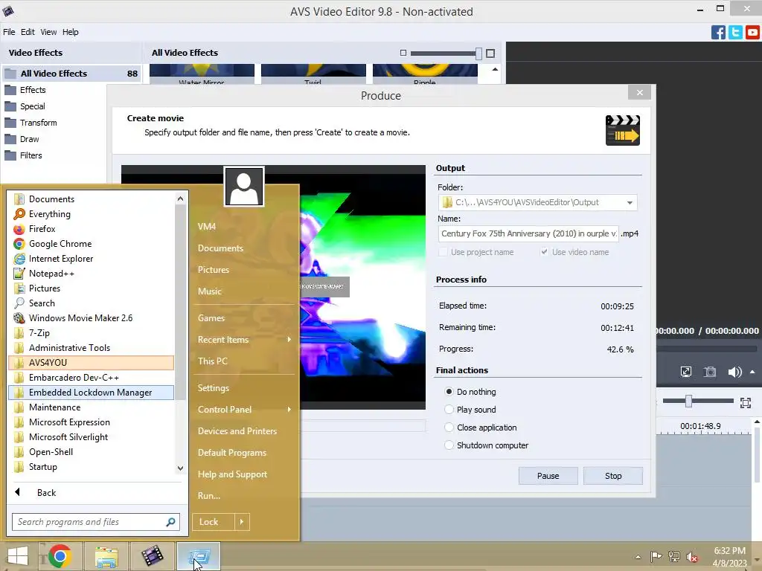Click the large thumbnails size icon
762x571 pixels.
490,53
